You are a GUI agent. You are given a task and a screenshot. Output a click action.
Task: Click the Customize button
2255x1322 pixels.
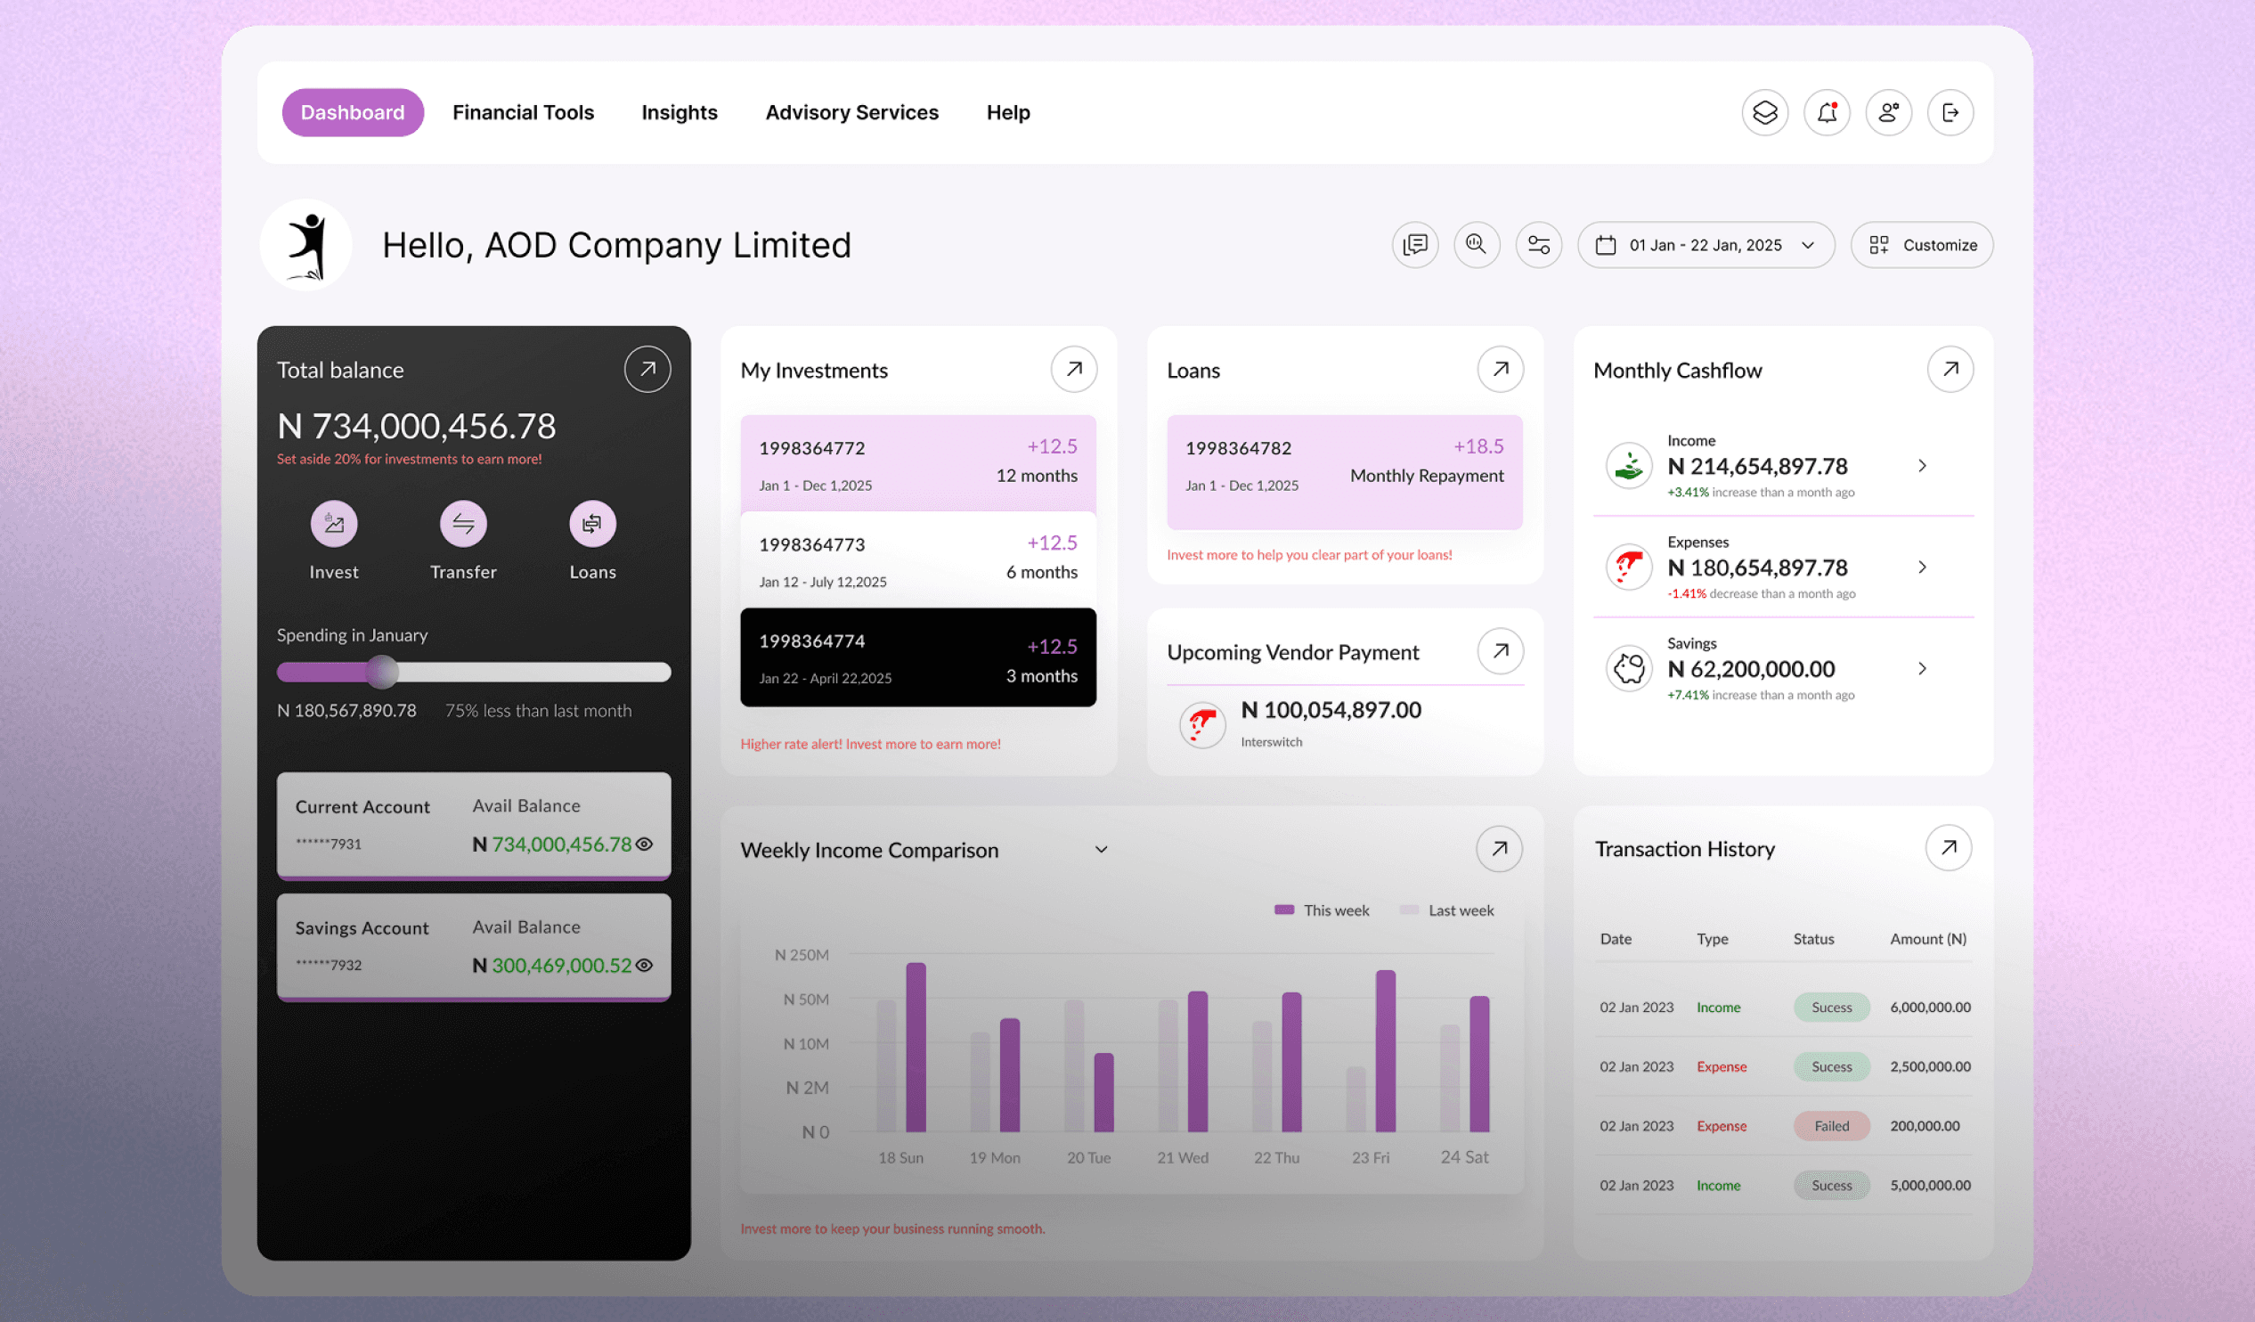point(1922,245)
